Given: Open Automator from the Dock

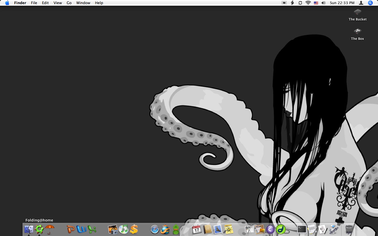Looking at the screenshot, I should [334, 229].
